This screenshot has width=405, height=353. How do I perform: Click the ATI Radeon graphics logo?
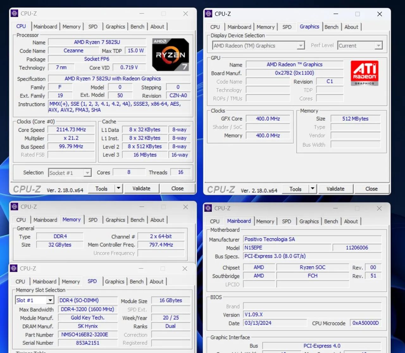click(364, 73)
